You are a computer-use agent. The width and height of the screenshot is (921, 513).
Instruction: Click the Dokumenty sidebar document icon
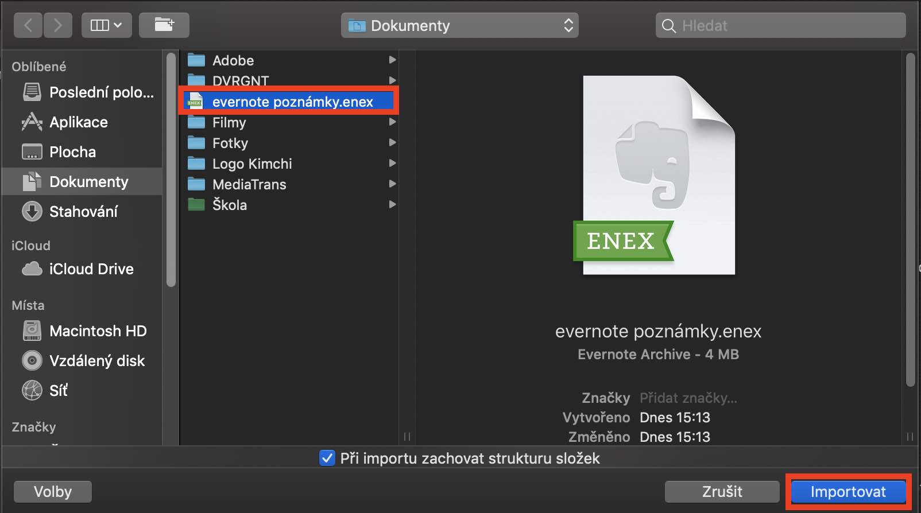pyautogui.click(x=32, y=181)
